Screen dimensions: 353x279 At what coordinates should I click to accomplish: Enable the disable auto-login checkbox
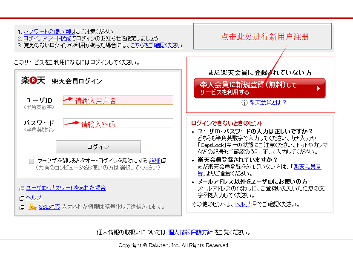(32, 161)
